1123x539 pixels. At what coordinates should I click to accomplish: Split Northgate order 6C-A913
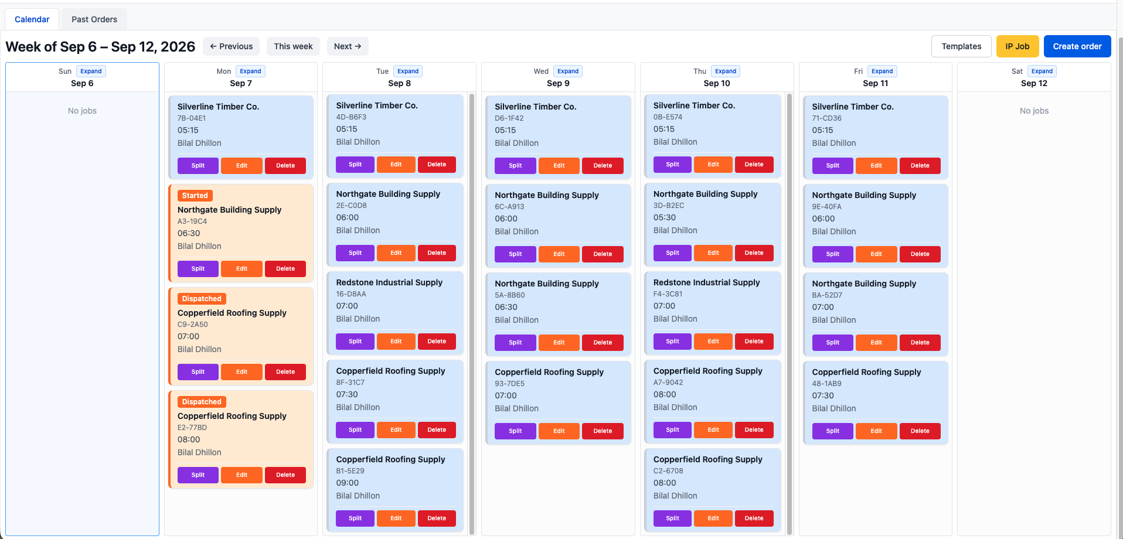[515, 254]
